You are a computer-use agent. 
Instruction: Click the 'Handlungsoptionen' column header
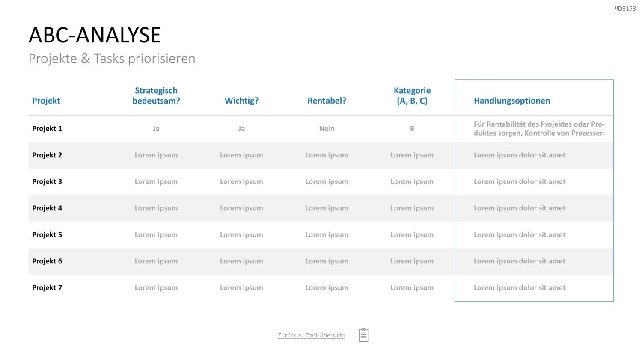512,101
